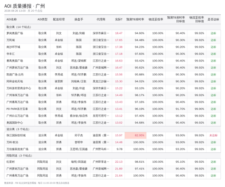The image size is (225, 187).
Task: Click the 代理商 column header
Action: tap(101, 19)
